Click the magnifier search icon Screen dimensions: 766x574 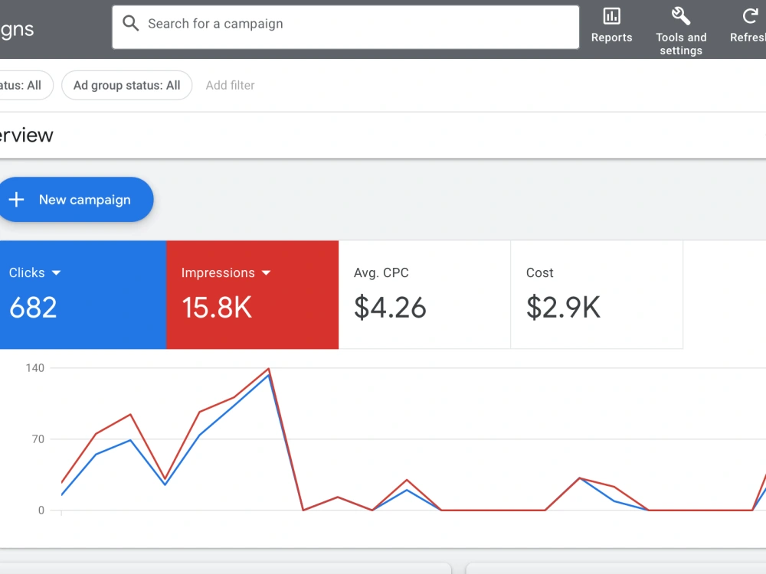click(130, 23)
